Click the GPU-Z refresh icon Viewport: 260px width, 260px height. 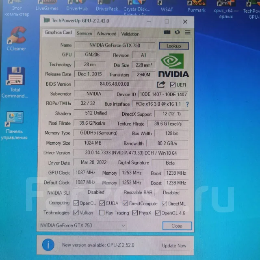[177, 32]
